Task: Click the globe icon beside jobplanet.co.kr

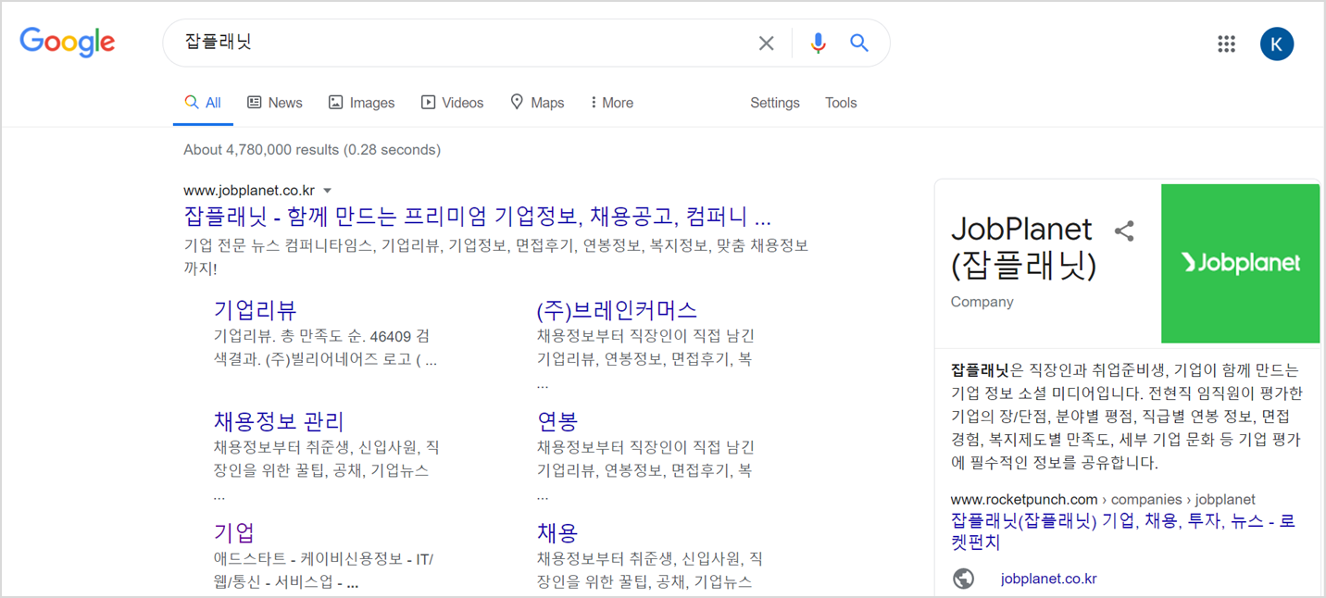Action: click(x=963, y=579)
